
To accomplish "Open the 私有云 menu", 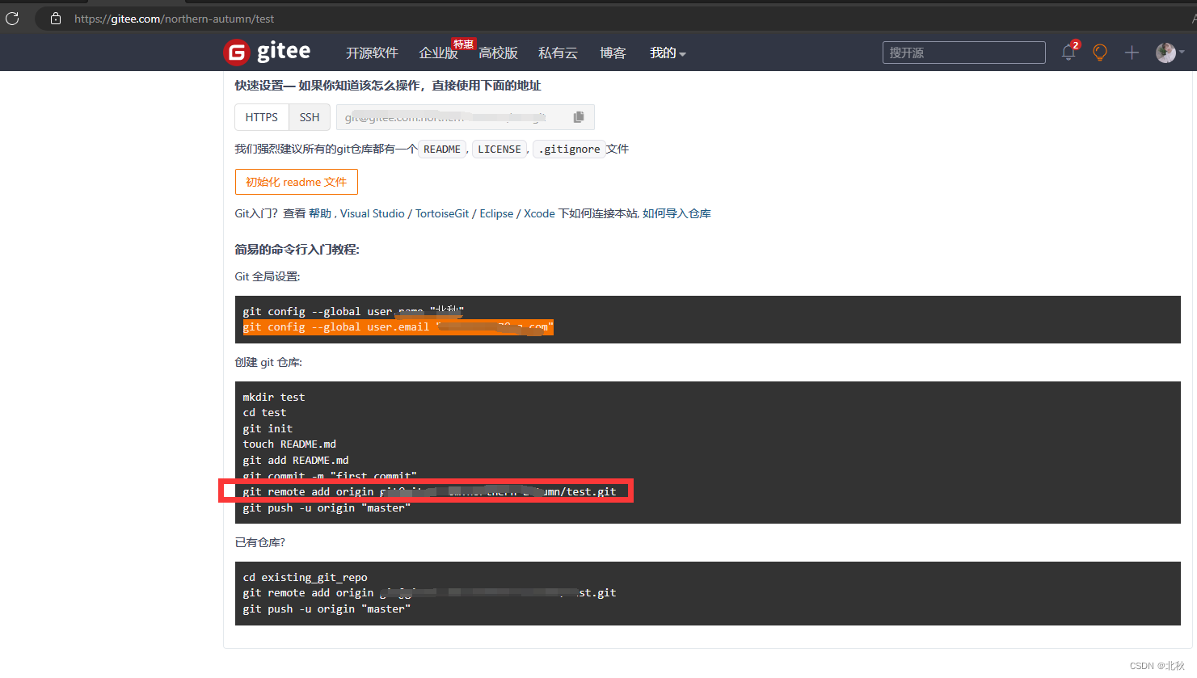I will point(558,53).
